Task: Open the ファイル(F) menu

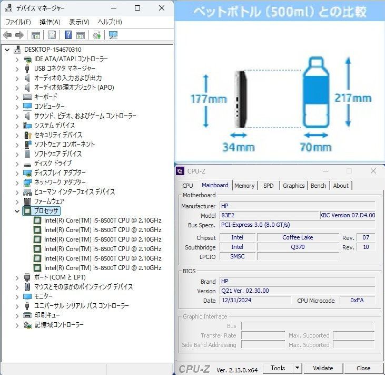Action: (18, 22)
